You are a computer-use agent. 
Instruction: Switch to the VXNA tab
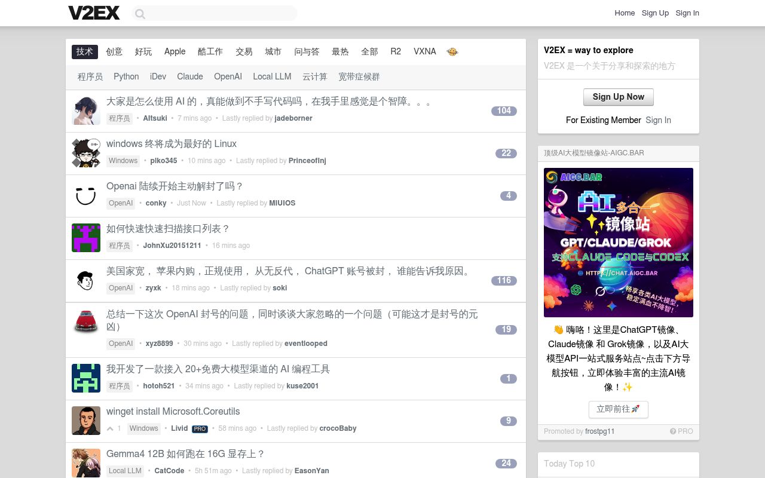coord(425,52)
